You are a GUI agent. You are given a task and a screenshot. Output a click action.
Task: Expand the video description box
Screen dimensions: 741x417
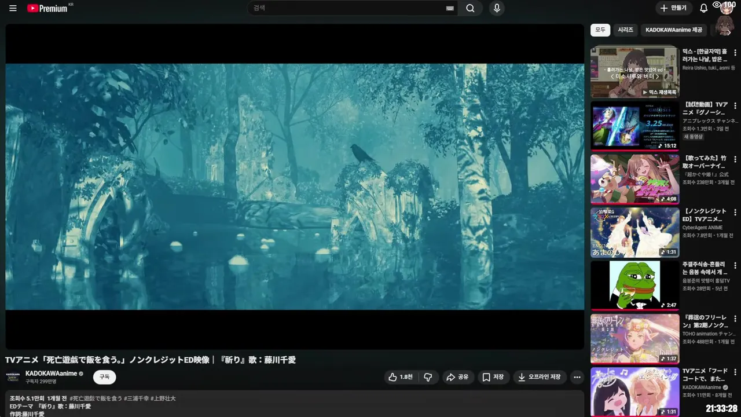coord(295,404)
